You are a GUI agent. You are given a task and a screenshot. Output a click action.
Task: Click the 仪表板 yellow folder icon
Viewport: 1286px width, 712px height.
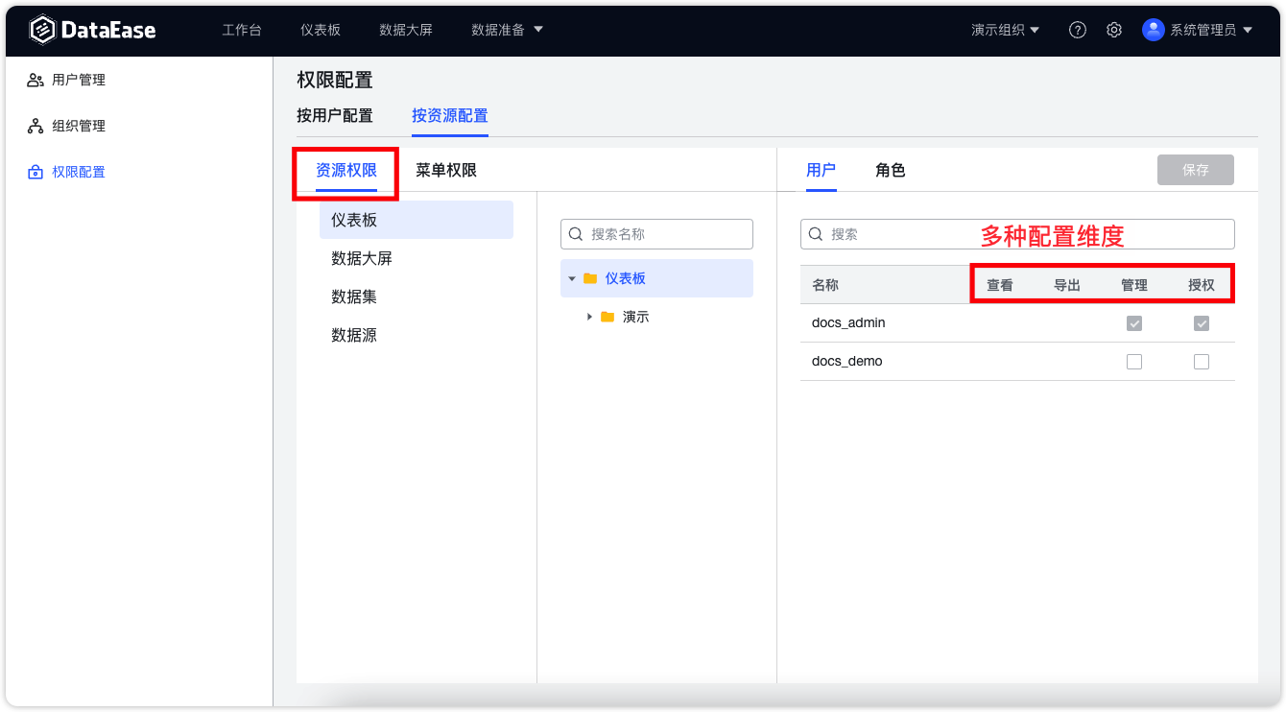[590, 278]
